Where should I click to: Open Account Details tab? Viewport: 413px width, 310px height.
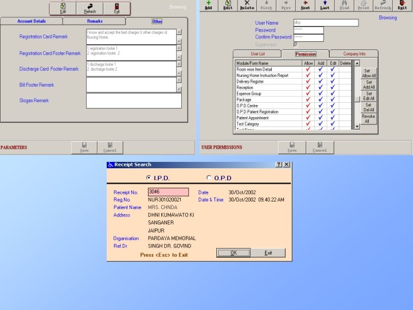click(x=32, y=21)
